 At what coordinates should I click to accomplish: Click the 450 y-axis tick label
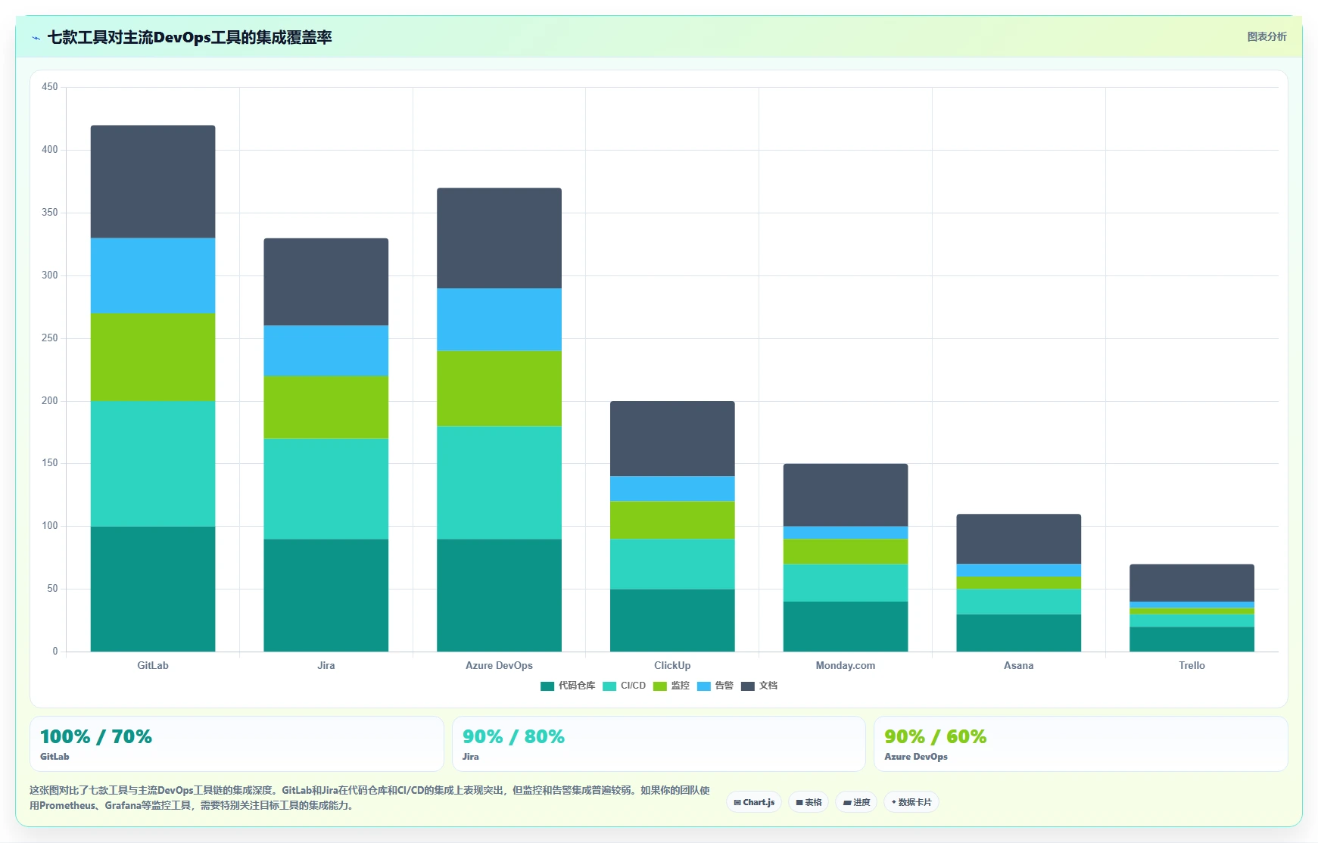50,87
